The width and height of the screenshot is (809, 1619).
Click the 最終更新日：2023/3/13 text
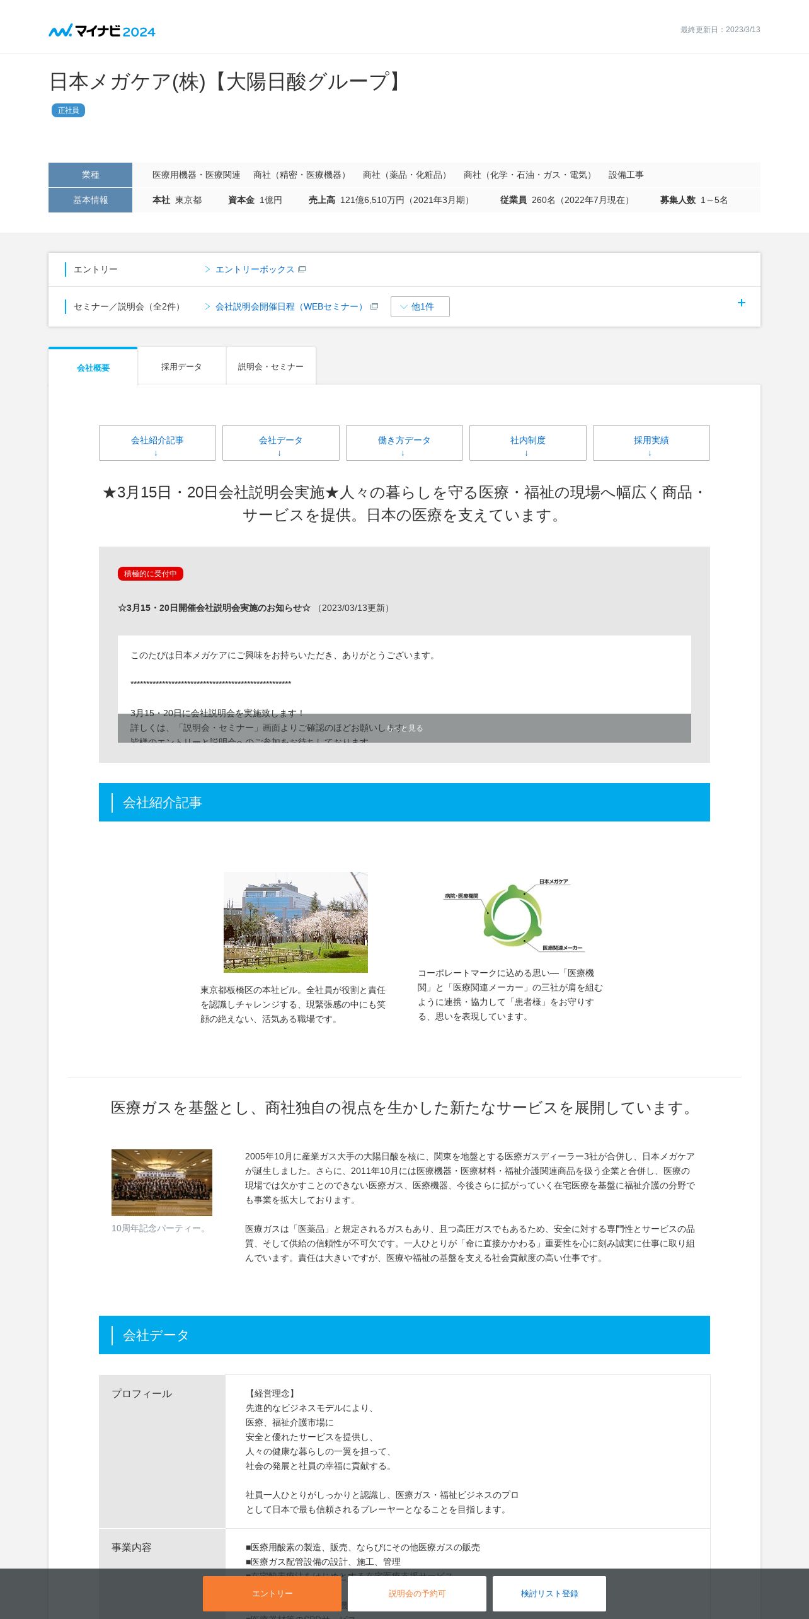coord(720,30)
